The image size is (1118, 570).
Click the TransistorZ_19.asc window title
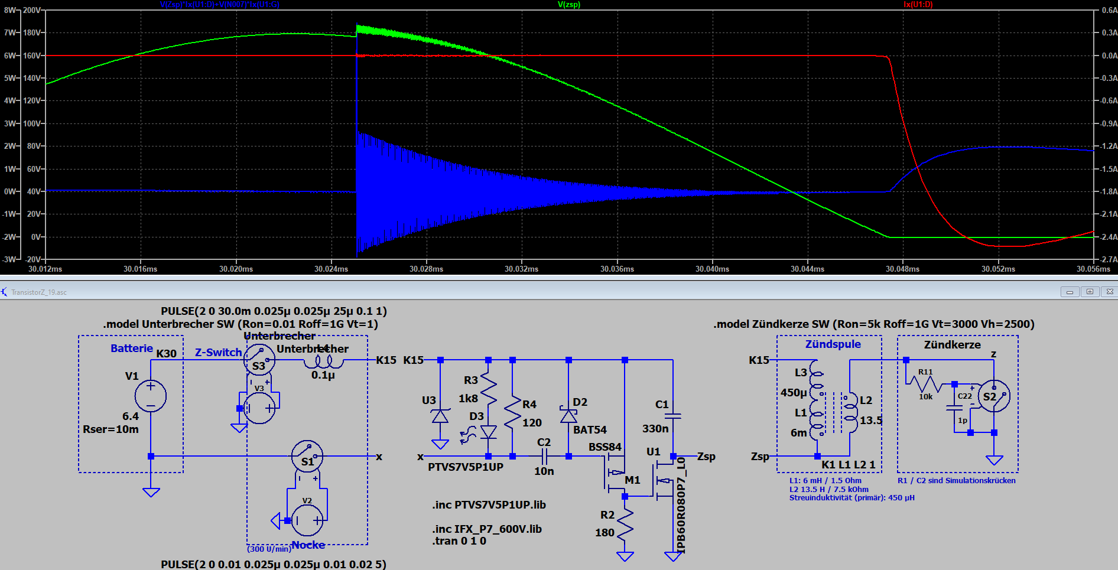(x=39, y=292)
